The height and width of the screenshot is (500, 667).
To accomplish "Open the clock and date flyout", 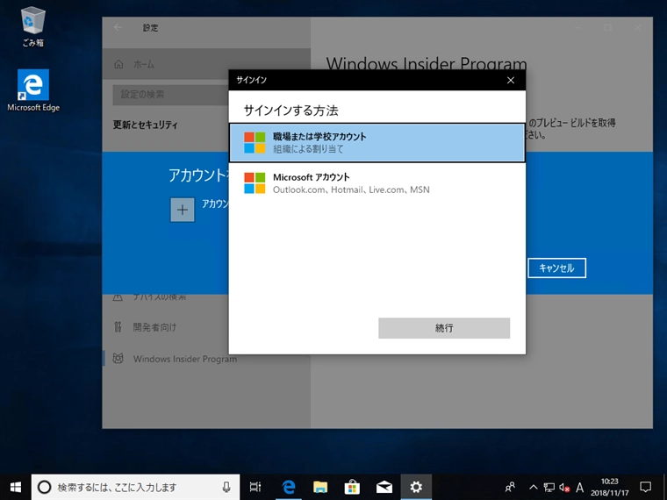I will tap(610, 487).
